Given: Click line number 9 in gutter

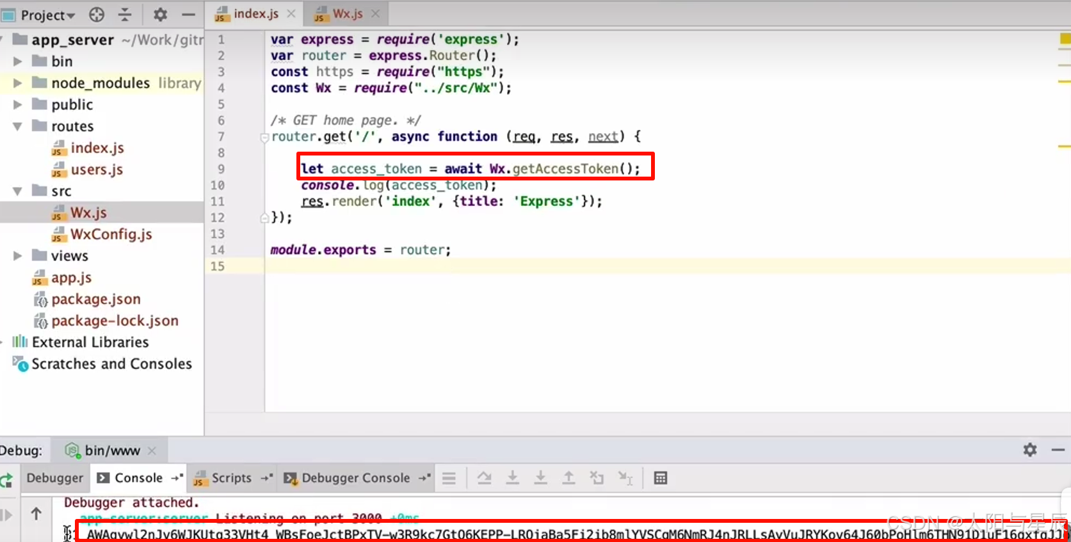Looking at the screenshot, I should pyautogui.click(x=221, y=169).
